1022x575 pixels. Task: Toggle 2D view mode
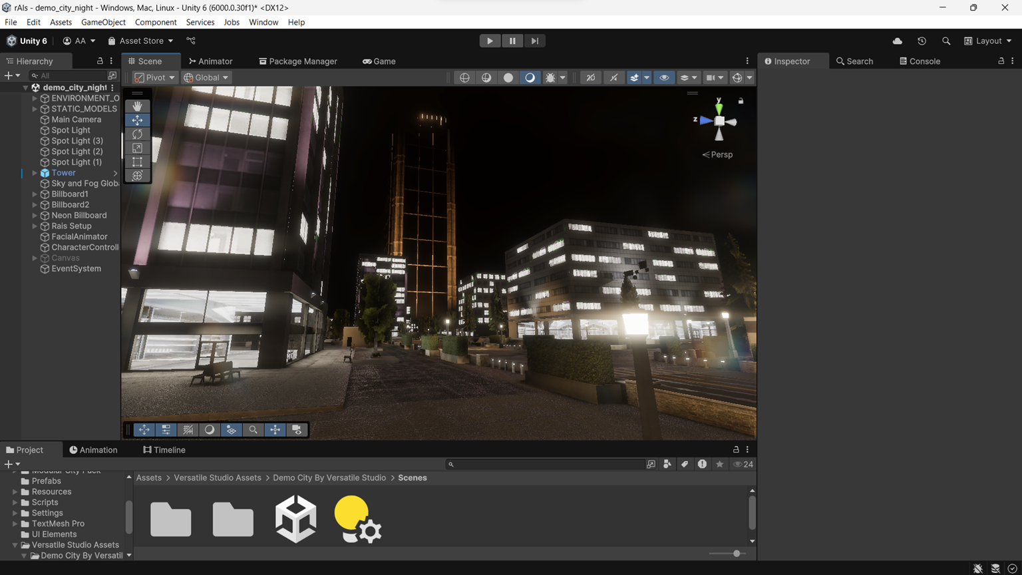point(590,77)
